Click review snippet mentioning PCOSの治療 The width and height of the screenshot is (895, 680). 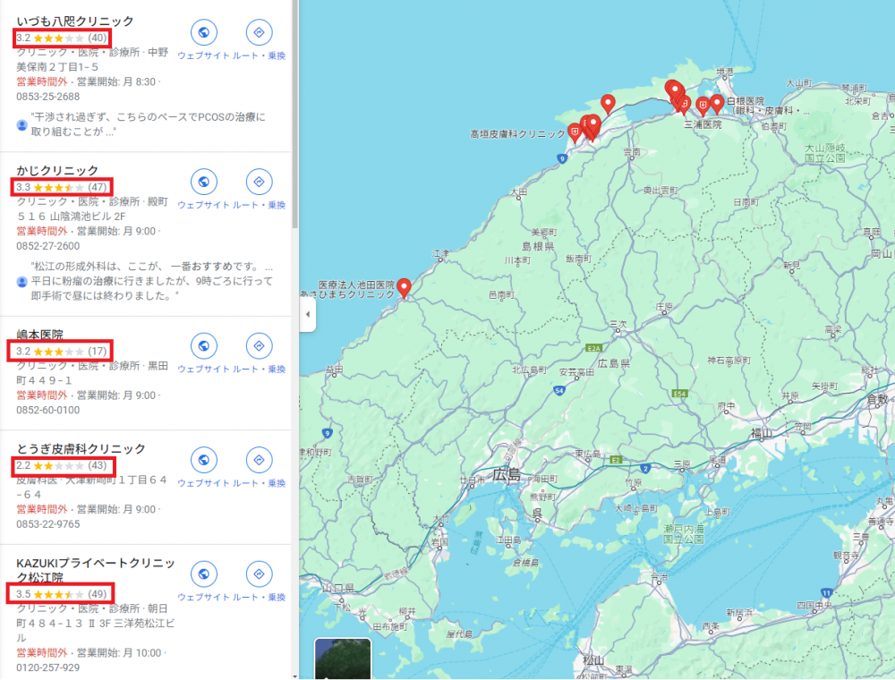tap(149, 124)
